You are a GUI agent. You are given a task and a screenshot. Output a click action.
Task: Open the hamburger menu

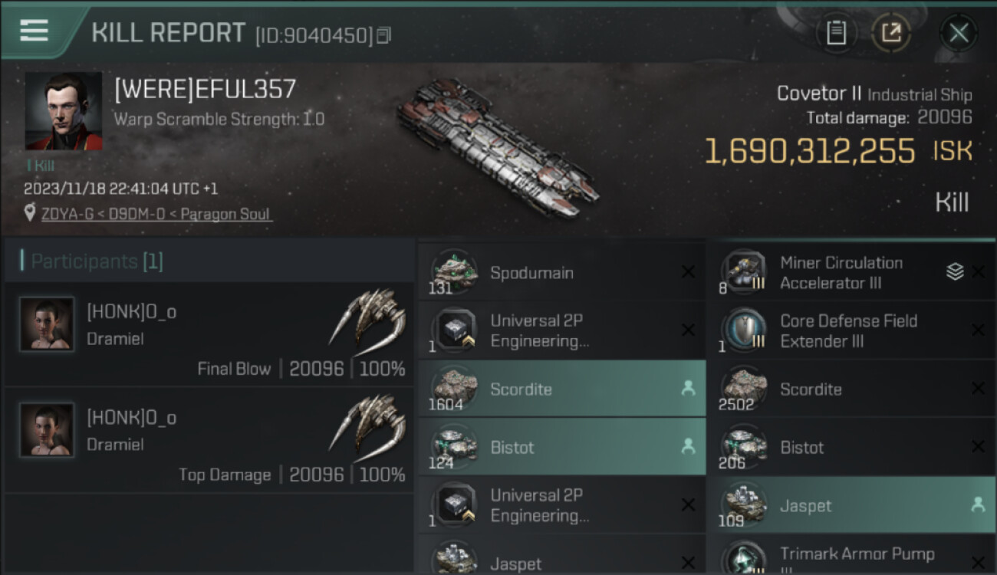(35, 31)
